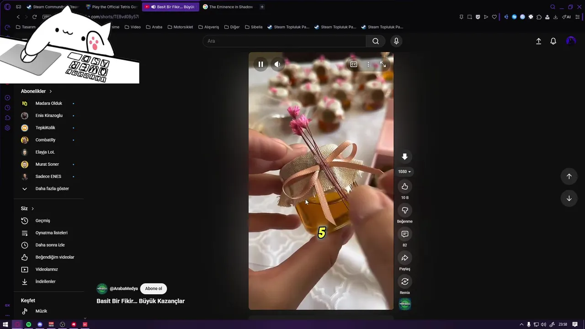585x329 pixels.
Task: Switch to Steam Community tab
Action: pos(53,7)
